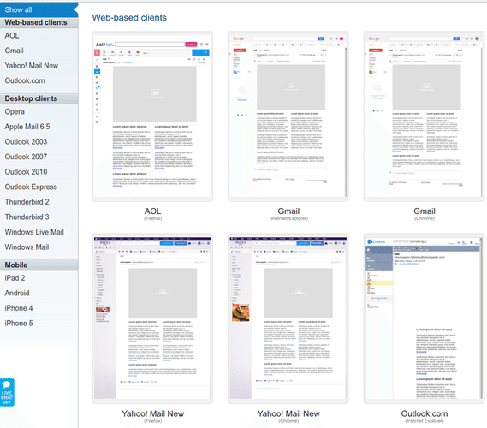487x428 pixels.
Task: Click the Gmail (Chrome) caption
Action: click(x=425, y=214)
